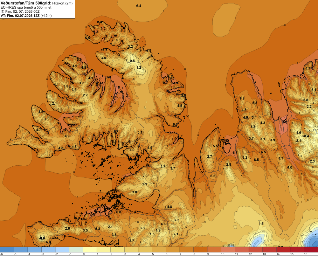The height and width of the screenshot is (256, 318).
Task: Select the light yellow swatch between 0 and 1
Action: pos(90,249)
